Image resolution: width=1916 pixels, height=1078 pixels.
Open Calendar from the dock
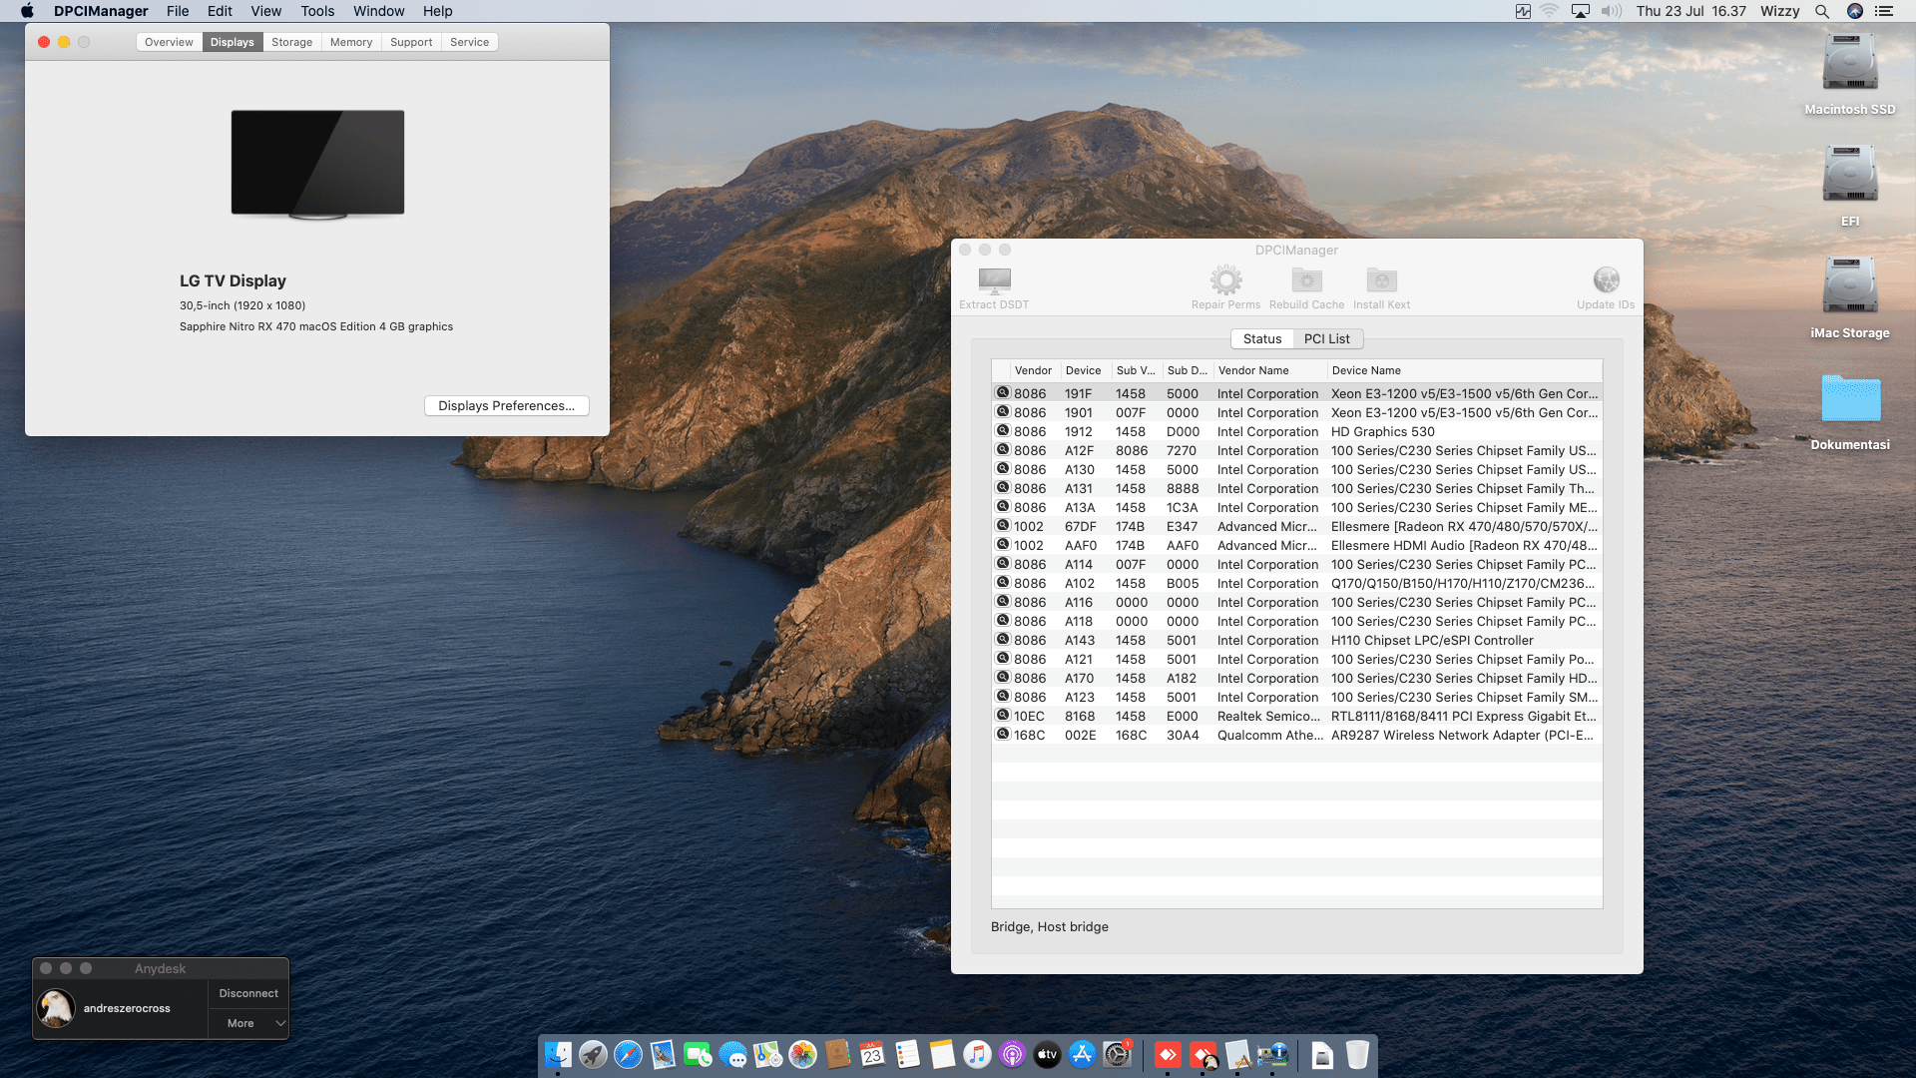[872, 1054]
